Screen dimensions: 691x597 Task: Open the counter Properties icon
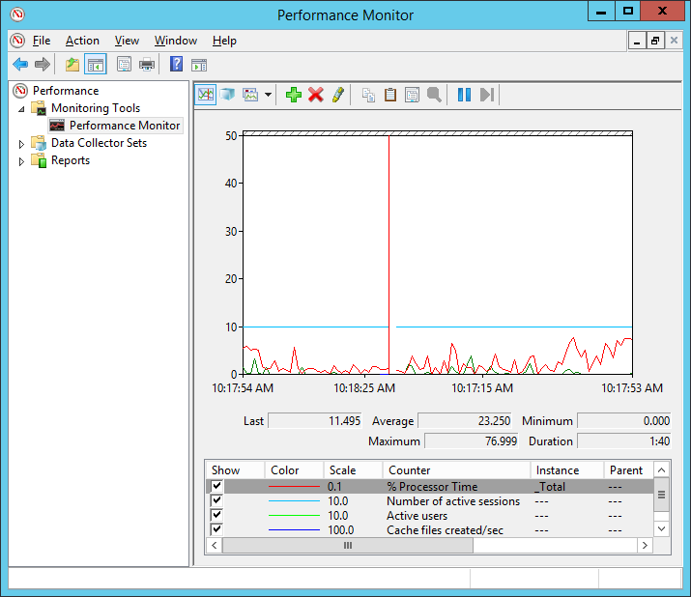[412, 95]
